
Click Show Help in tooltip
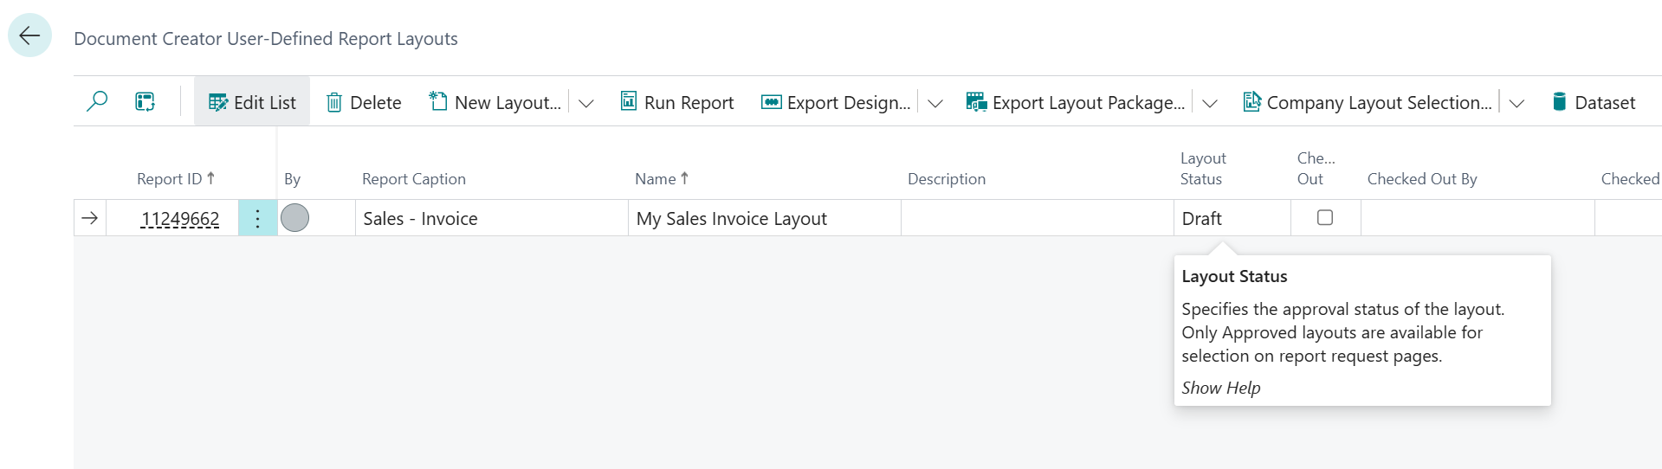[1221, 388]
